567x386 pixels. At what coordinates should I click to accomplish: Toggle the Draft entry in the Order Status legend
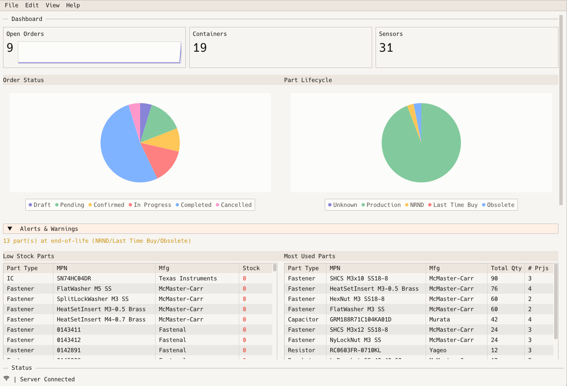tap(40, 205)
